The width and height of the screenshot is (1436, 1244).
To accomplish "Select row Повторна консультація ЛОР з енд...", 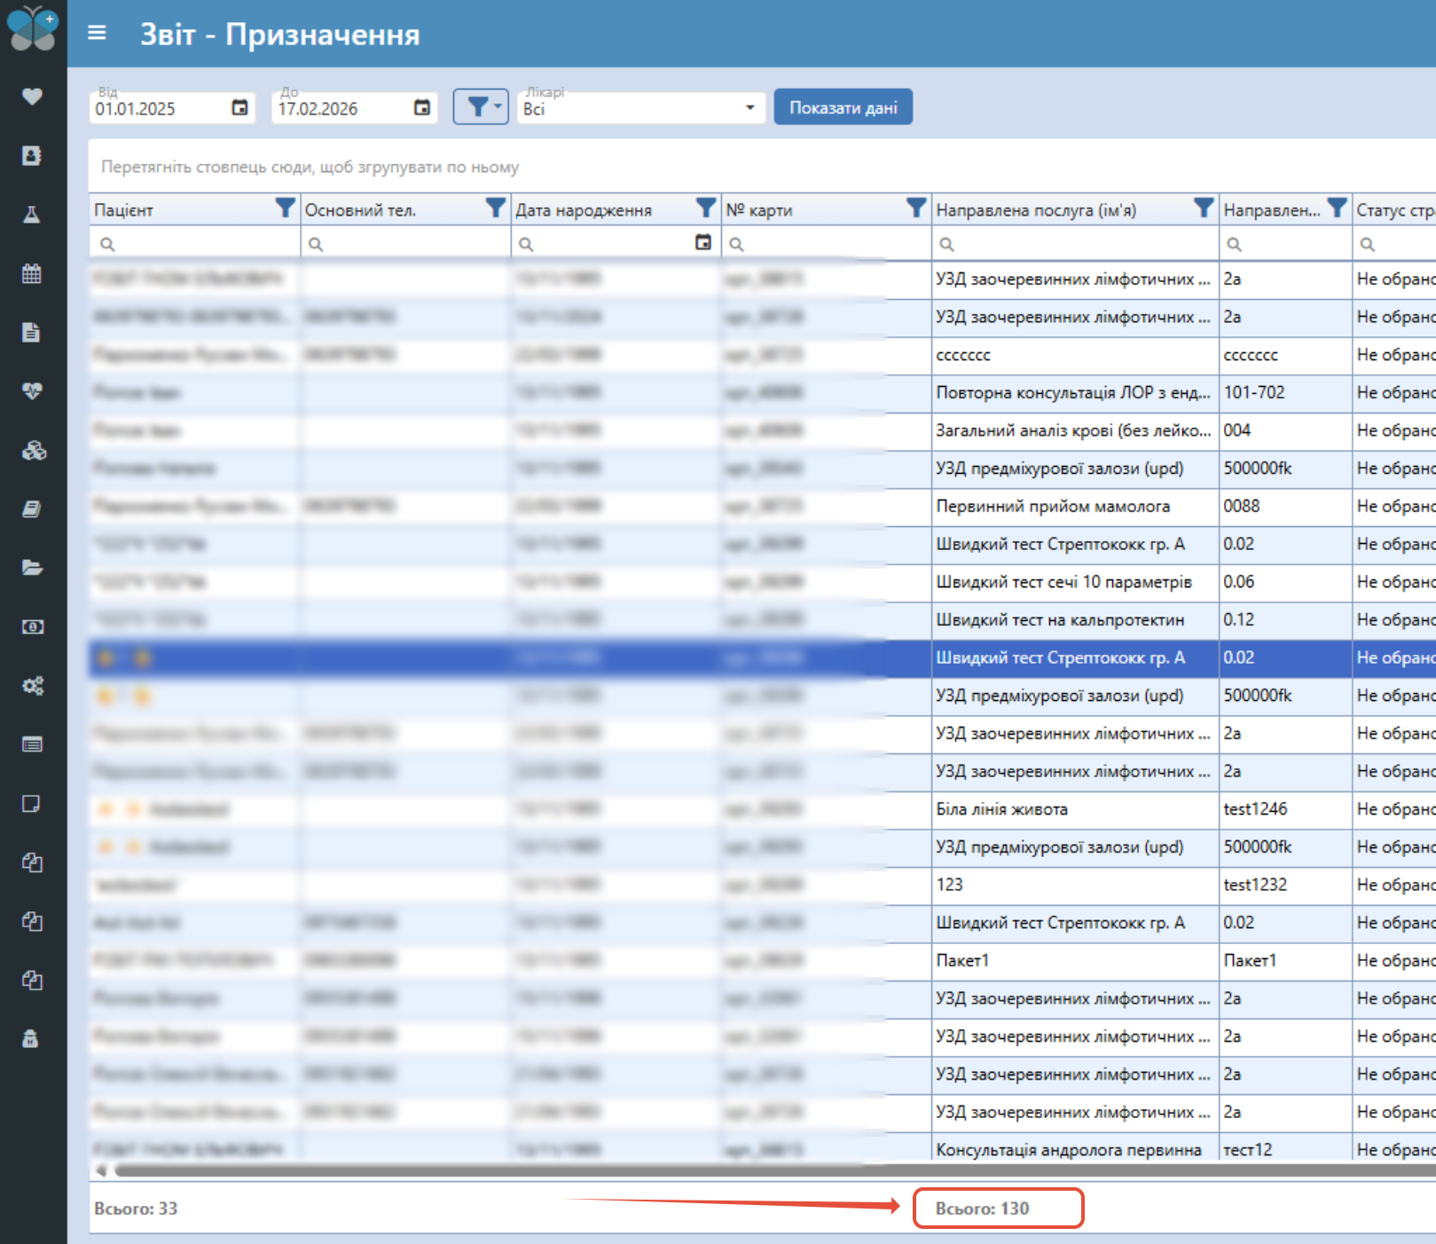I will click(x=762, y=392).
